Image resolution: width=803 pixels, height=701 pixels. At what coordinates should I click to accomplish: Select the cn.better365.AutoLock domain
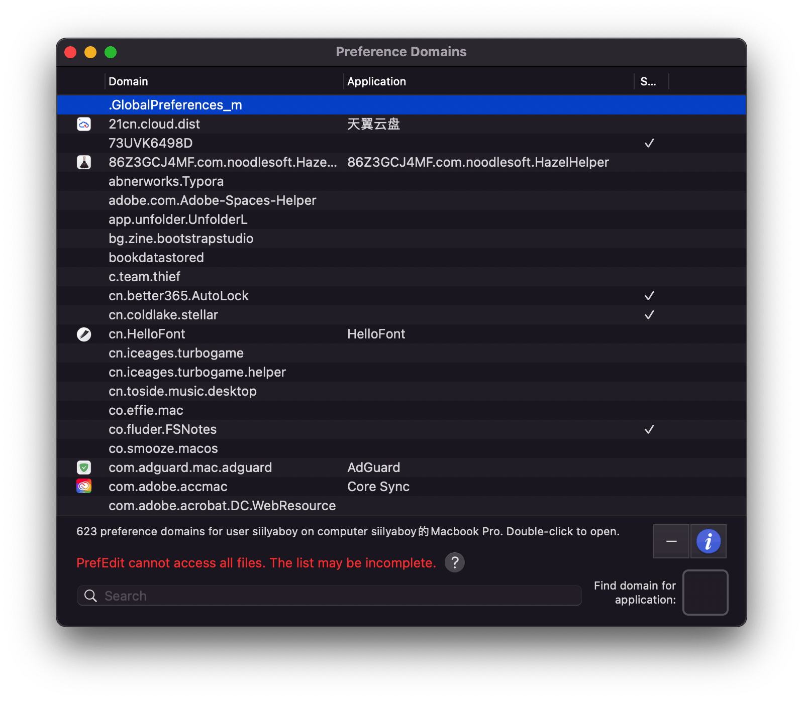point(178,296)
